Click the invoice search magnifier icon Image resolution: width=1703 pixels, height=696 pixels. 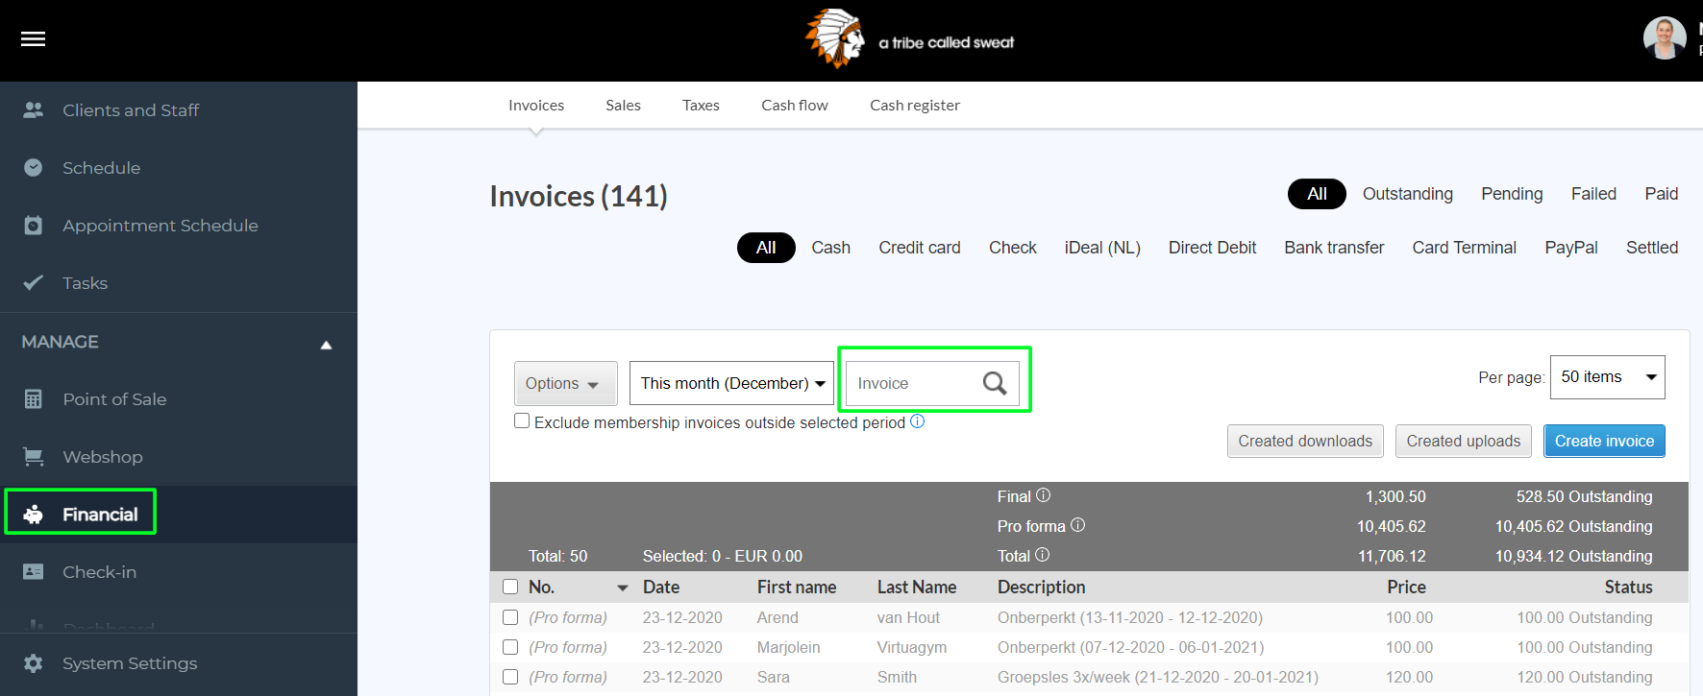(x=995, y=384)
